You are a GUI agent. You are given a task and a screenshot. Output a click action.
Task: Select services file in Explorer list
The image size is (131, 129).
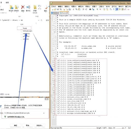click(x=25, y=39)
